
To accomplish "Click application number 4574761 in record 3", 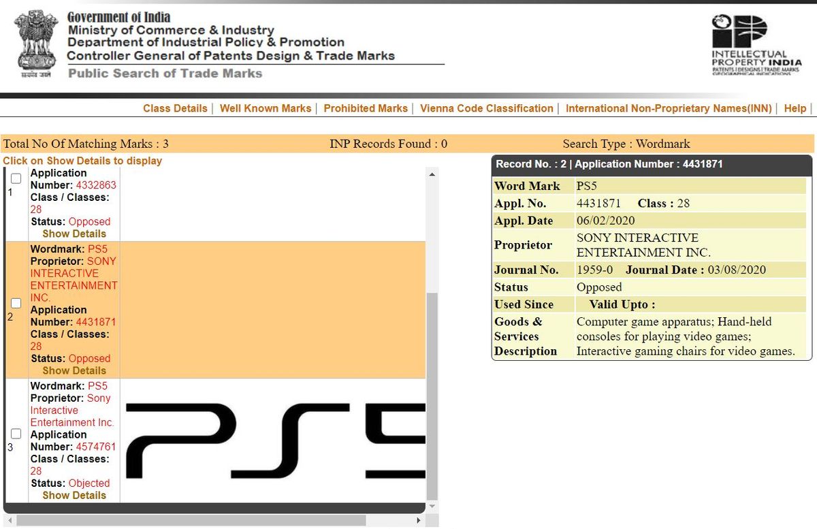I will pyautogui.click(x=96, y=447).
